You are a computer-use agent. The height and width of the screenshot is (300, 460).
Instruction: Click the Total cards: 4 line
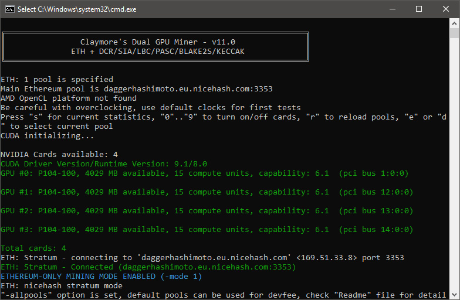tap(33, 248)
